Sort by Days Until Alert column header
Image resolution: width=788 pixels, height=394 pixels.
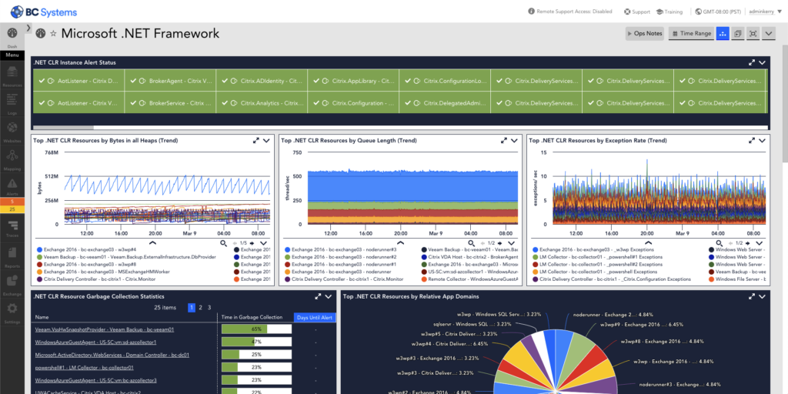[x=315, y=318]
